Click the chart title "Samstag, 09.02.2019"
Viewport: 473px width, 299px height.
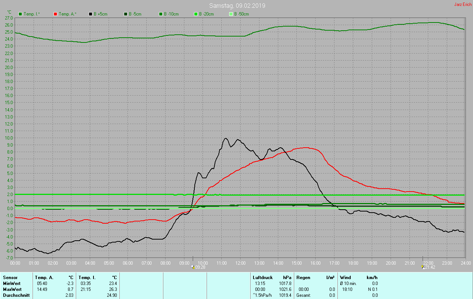[x=237, y=6]
